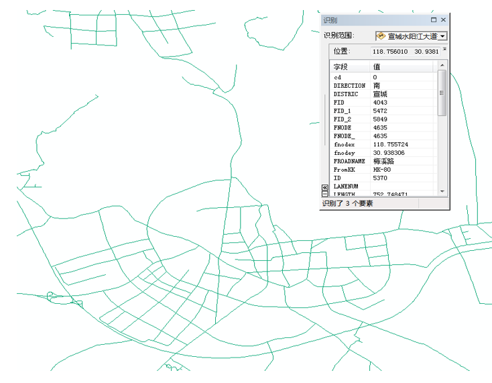Screen dimensions: 492x383
Task: Select the FNODE_ field name
Action: click(x=345, y=136)
